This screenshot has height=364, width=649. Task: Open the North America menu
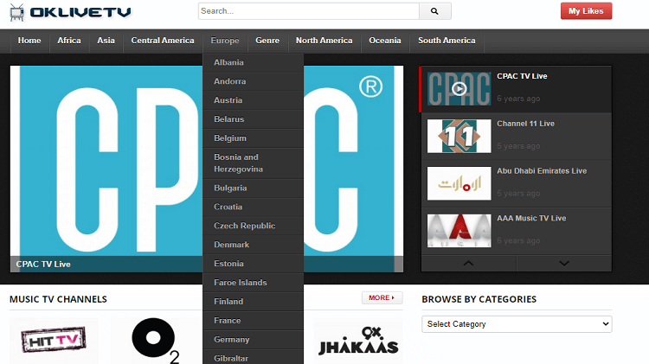pyautogui.click(x=324, y=41)
